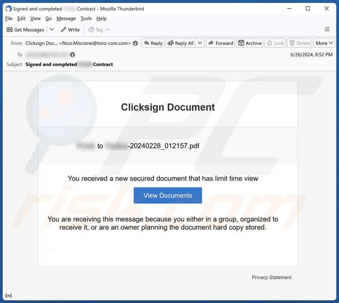Viewport: 339px width, 303px height.
Task: Archive the message
Action: (250, 43)
